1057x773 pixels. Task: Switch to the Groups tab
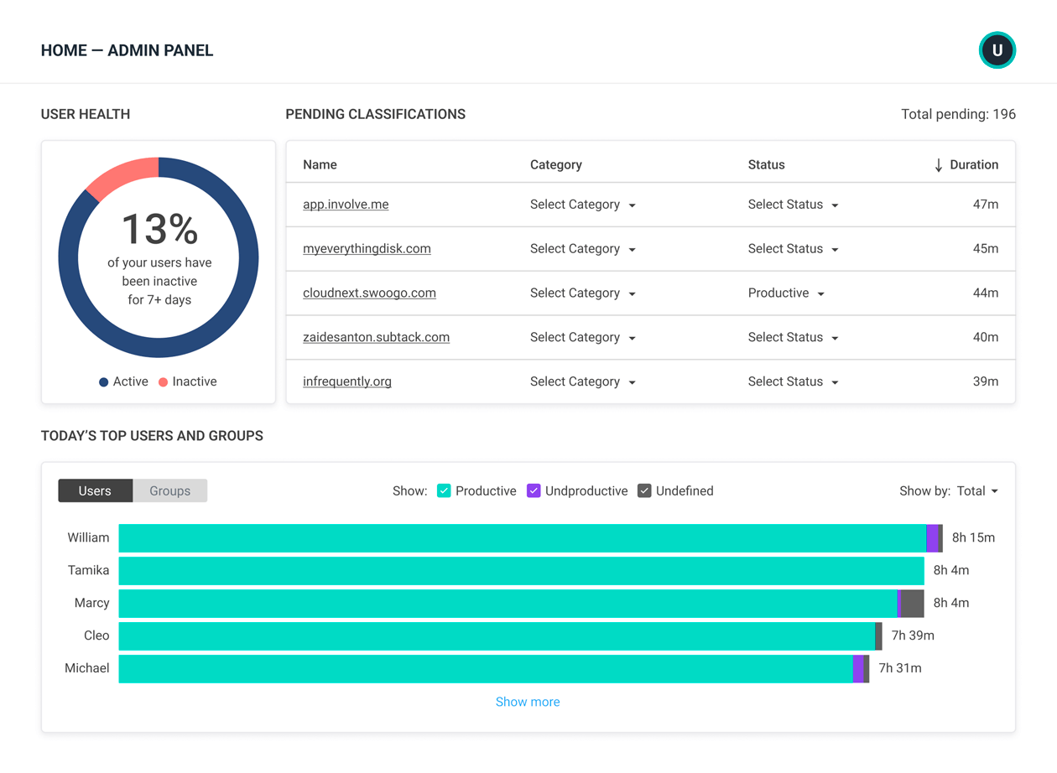[170, 491]
